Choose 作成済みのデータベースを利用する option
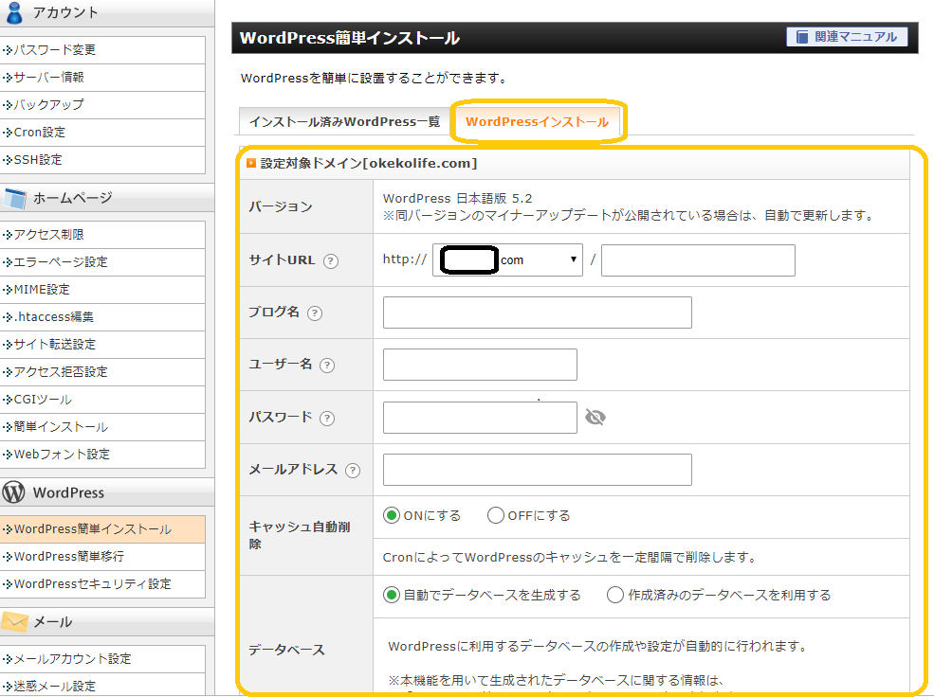The image size is (934, 697). coord(615,596)
